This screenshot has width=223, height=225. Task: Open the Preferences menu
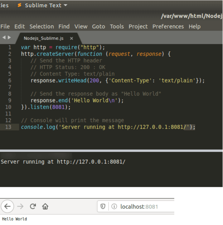tap(168, 27)
